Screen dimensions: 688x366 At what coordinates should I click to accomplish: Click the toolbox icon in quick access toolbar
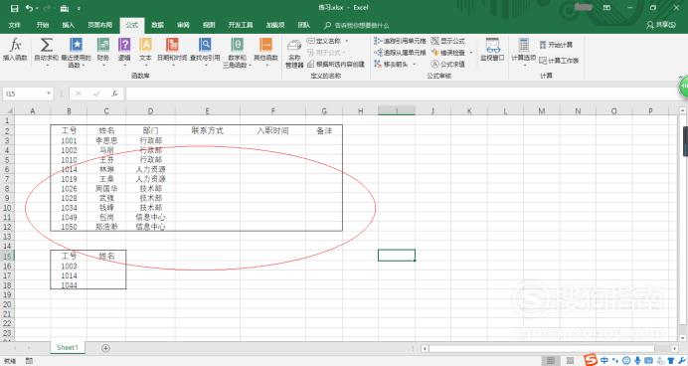(x=65, y=8)
